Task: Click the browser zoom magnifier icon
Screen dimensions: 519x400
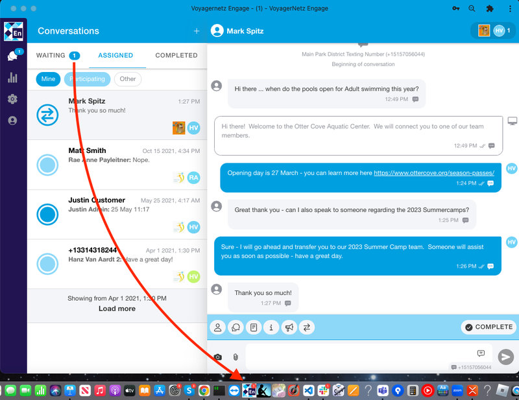Action: [472, 8]
